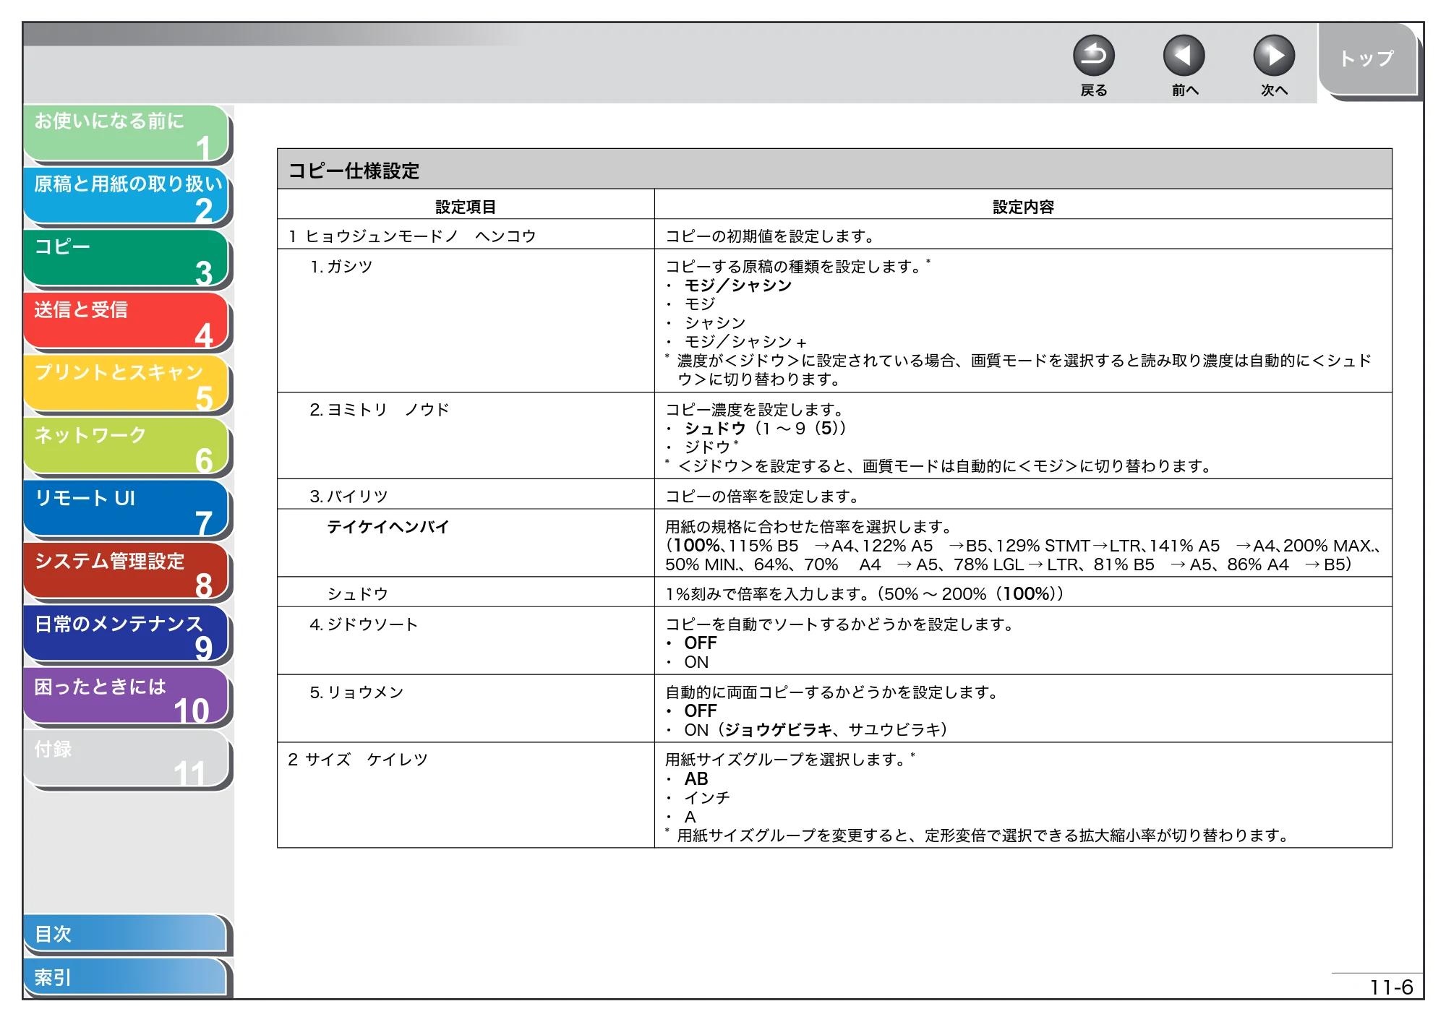Click the モジ／シャシン＋ option
Image resolution: width=1446 pixels, height=1022 pixels.
(746, 341)
